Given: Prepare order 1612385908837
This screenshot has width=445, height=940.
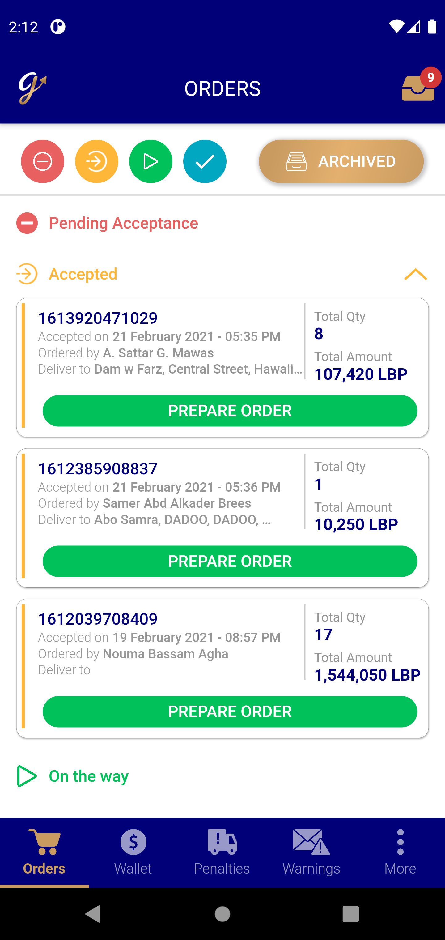Looking at the screenshot, I should tap(230, 561).
